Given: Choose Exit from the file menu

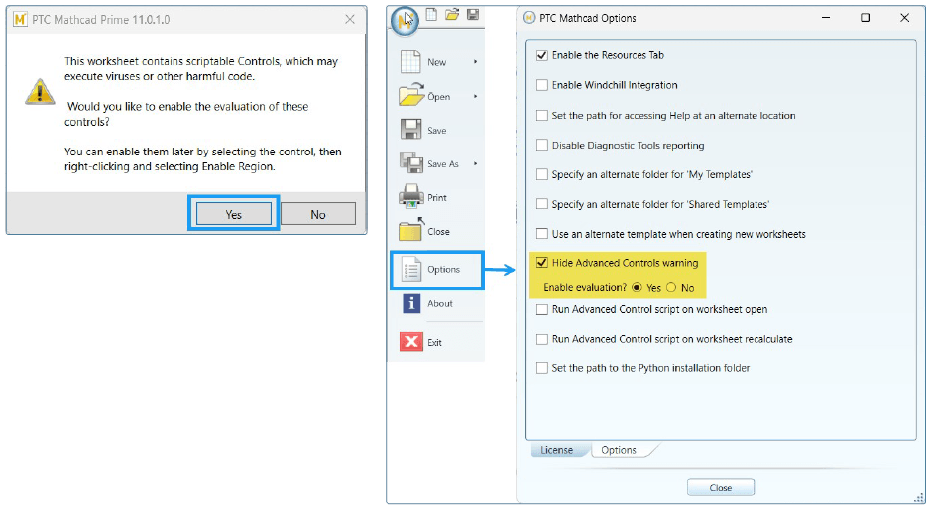Looking at the screenshot, I should click(434, 342).
